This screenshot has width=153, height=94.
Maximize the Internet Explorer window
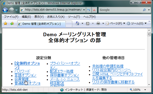click(139, 2)
